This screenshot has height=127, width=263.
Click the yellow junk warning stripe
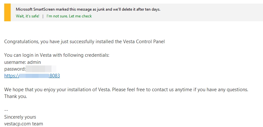[7, 12]
